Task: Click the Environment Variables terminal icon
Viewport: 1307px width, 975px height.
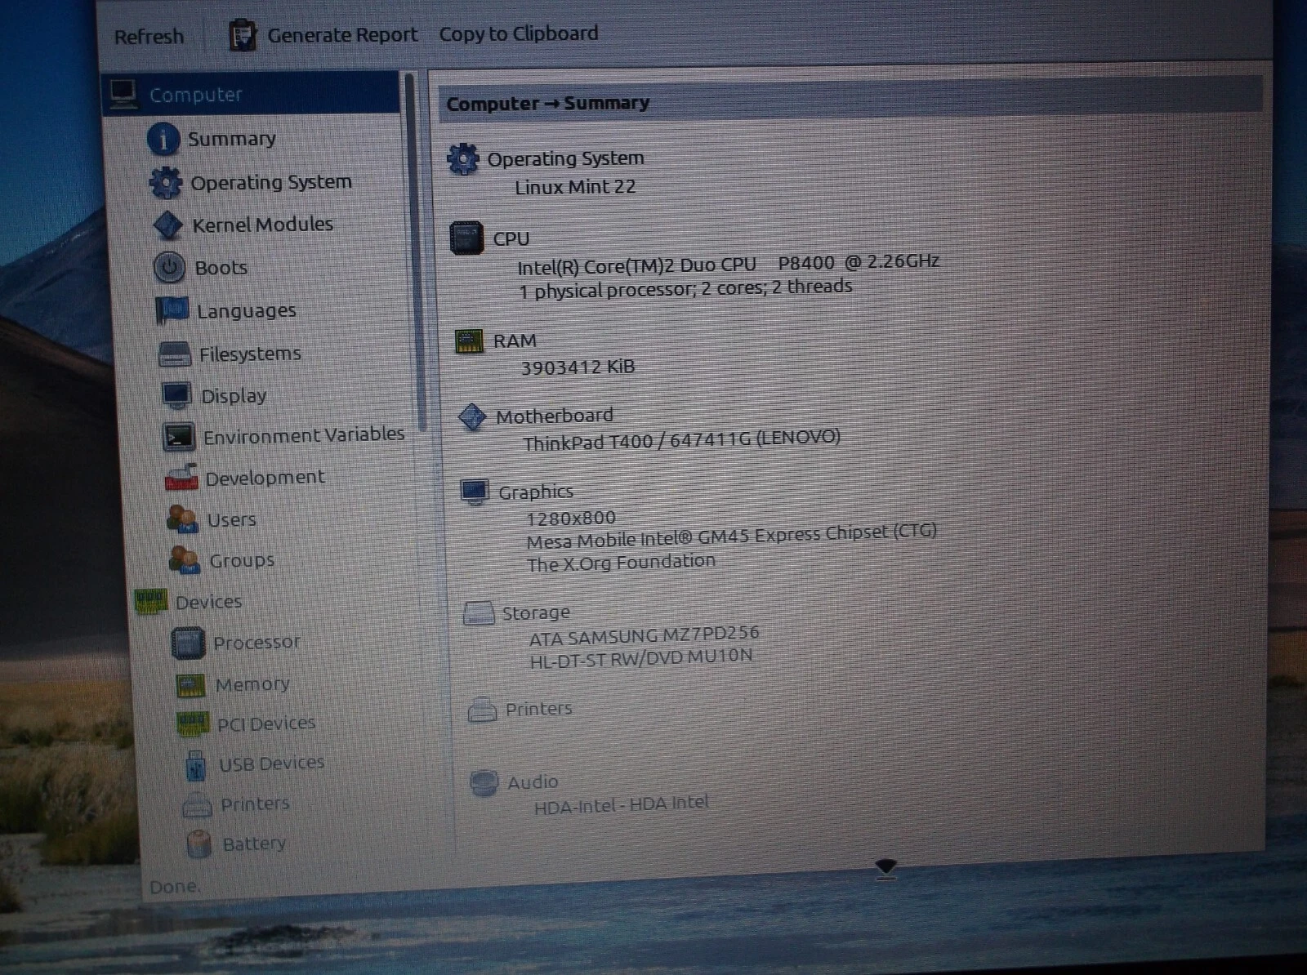Action: (x=179, y=437)
